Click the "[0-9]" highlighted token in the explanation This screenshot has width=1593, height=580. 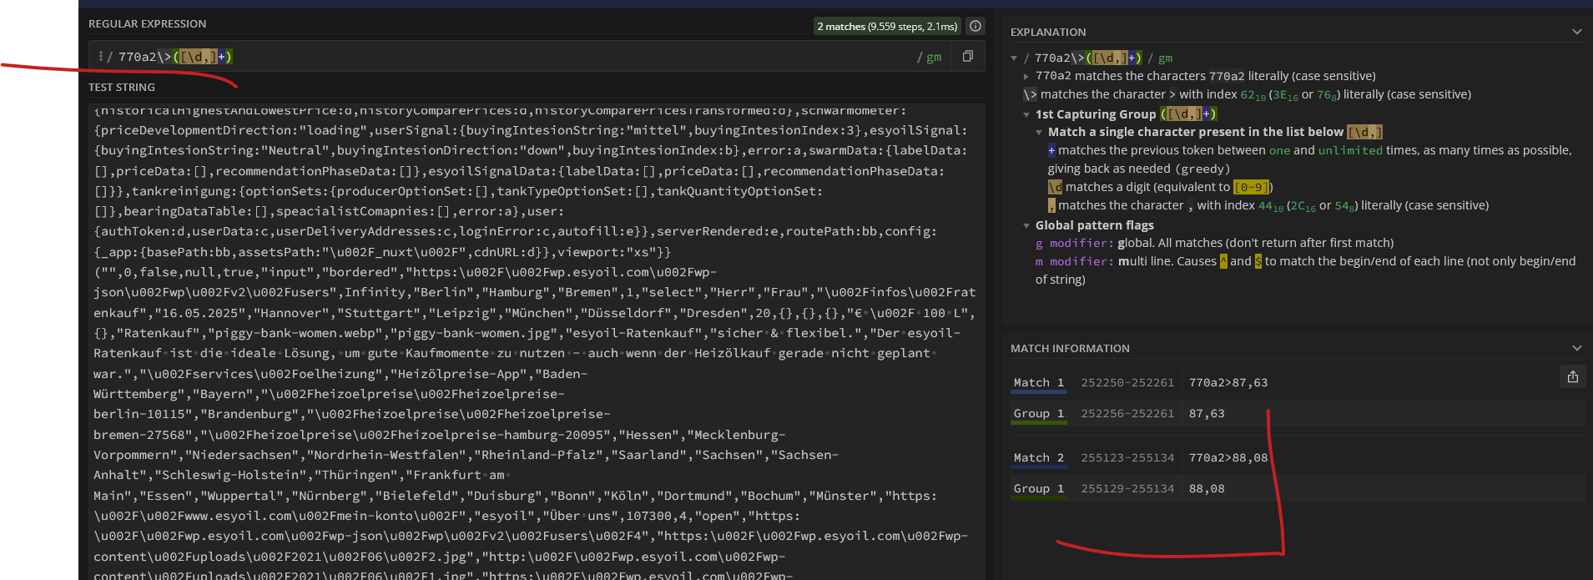point(1251,187)
